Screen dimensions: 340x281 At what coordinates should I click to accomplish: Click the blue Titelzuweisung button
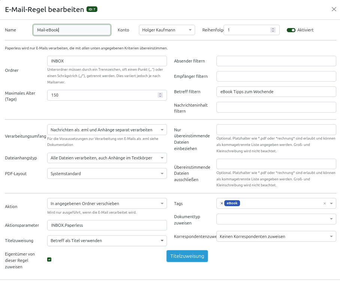[x=187, y=256]
